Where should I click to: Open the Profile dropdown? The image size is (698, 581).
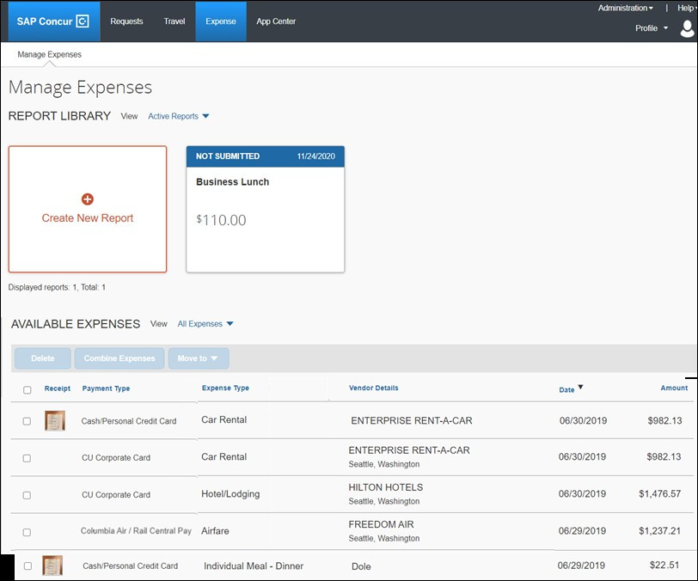(652, 28)
